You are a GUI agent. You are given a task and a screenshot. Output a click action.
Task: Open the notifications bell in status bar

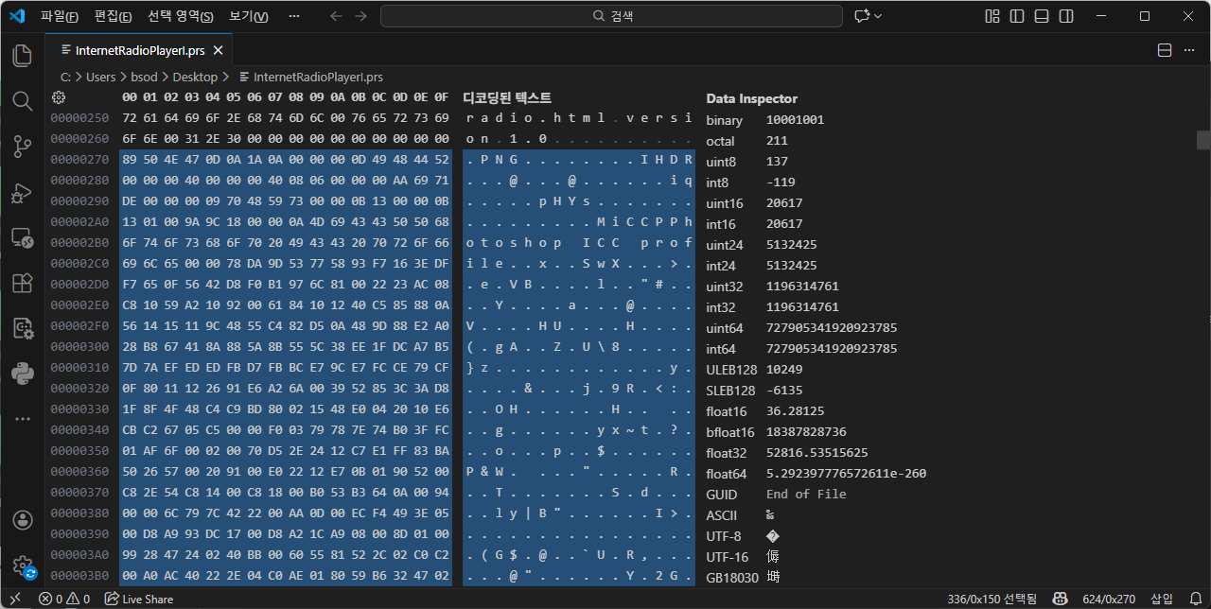click(x=1195, y=599)
